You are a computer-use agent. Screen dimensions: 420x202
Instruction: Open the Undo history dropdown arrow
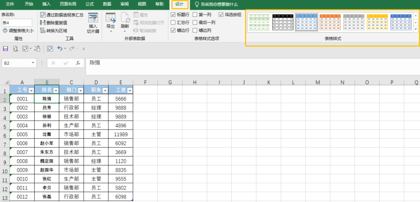pyautogui.click(x=65, y=49)
